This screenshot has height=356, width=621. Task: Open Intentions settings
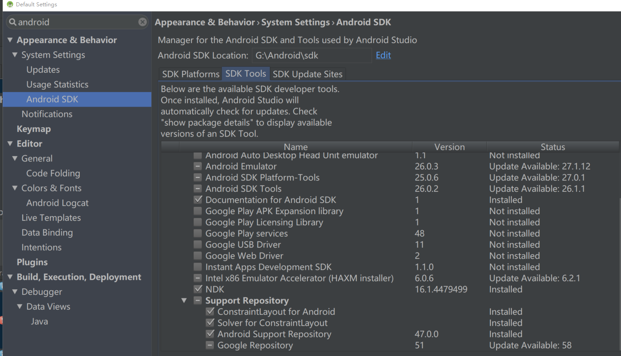coord(41,248)
